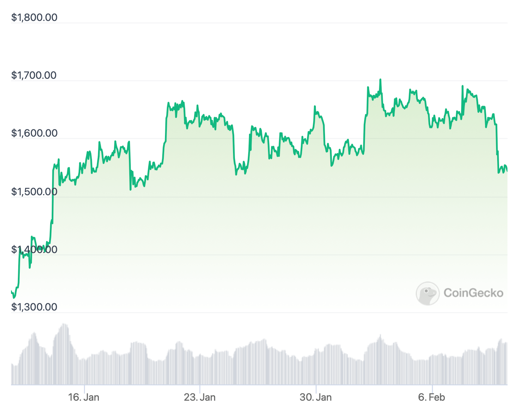
Task: Click the CoinGecko gecko logo icon
Action: coord(428,293)
